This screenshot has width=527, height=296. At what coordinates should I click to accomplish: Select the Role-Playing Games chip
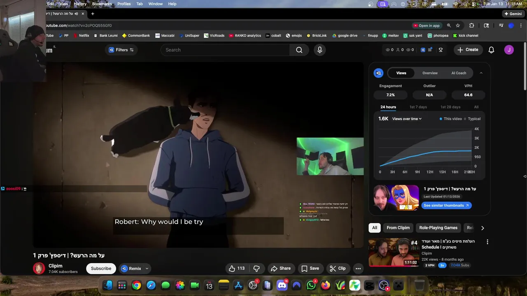tap(438, 228)
